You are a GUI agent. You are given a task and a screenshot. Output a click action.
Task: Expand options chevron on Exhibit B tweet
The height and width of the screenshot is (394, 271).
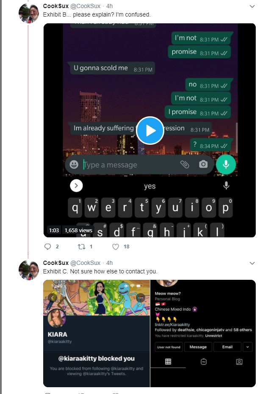(x=252, y=6)
